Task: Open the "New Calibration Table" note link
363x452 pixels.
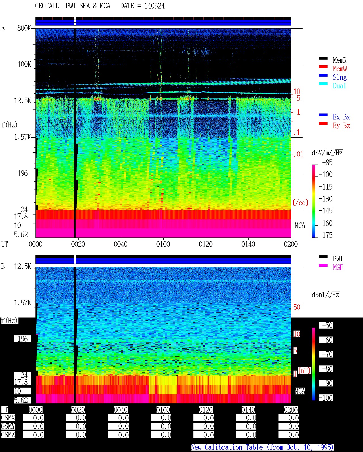Action: click(x=263, y=447)
